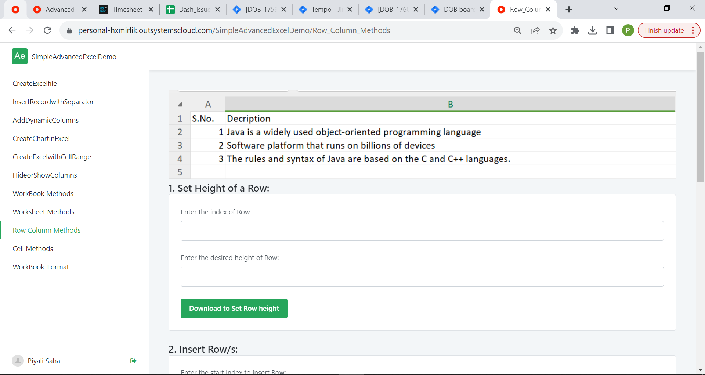This screenshot has height=375, width=705.
Task: Open the browser extensions puzzle icon
Action: [575, 30]
